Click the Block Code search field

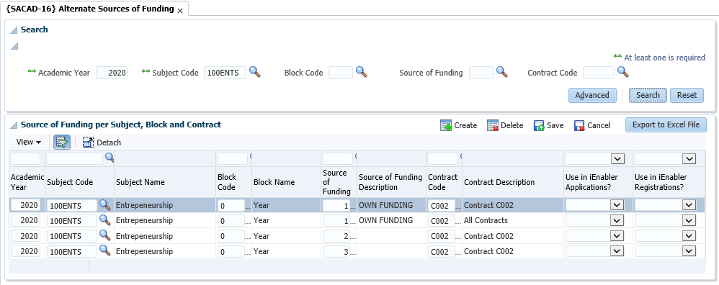(341, 73)
